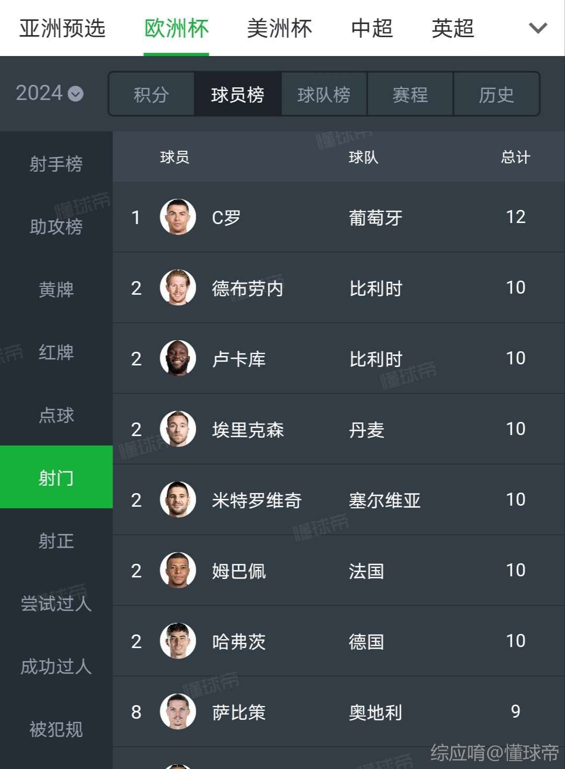Tap 哈弗茨's avatar photo

pos(178,641)
